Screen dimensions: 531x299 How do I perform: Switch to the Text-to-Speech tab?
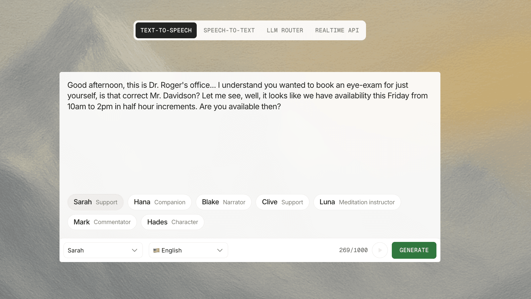[x=166, y=30]
